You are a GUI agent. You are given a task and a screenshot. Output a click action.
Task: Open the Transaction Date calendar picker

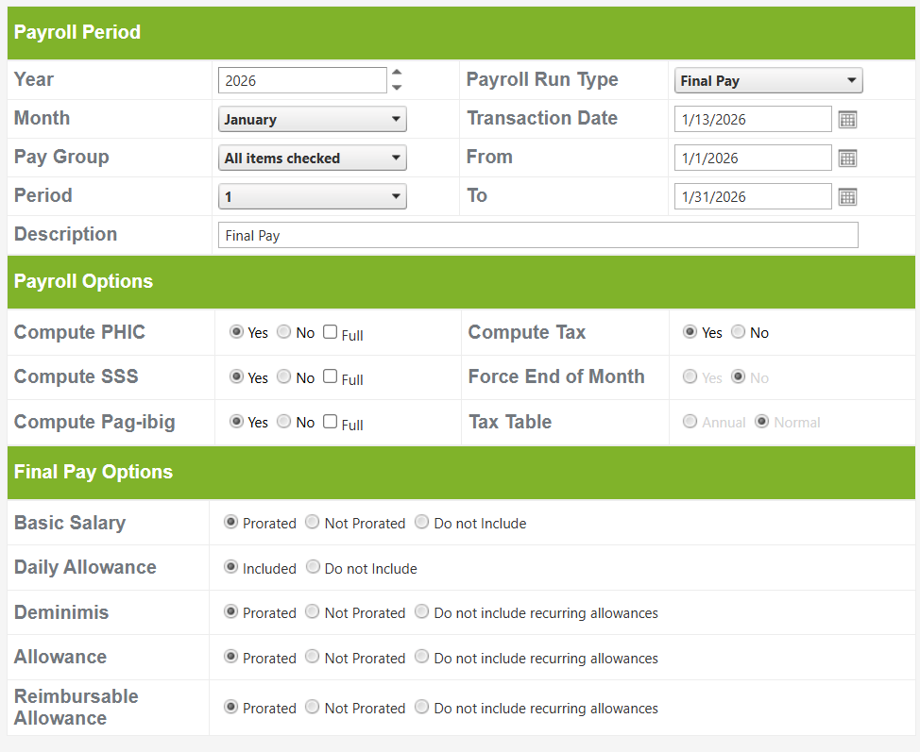click(x=847, y=120)
